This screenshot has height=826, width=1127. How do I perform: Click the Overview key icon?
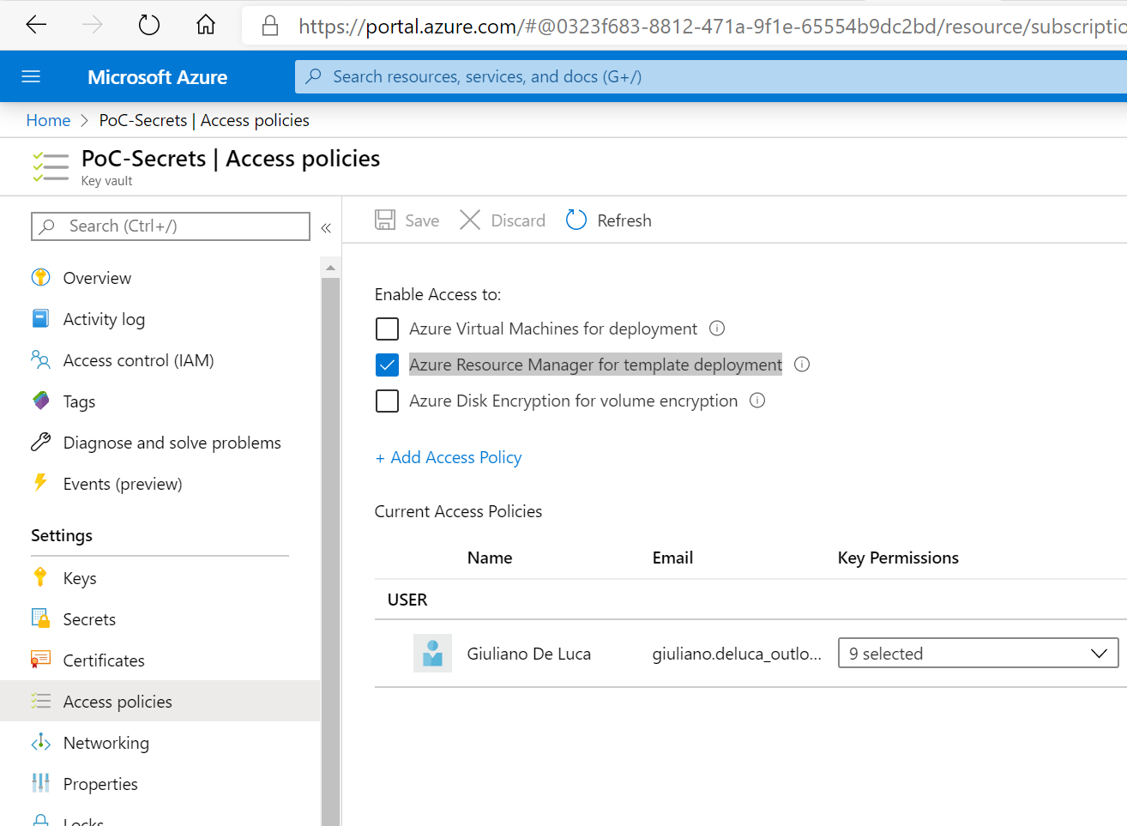pyautogui.click(x=40, y=277)
